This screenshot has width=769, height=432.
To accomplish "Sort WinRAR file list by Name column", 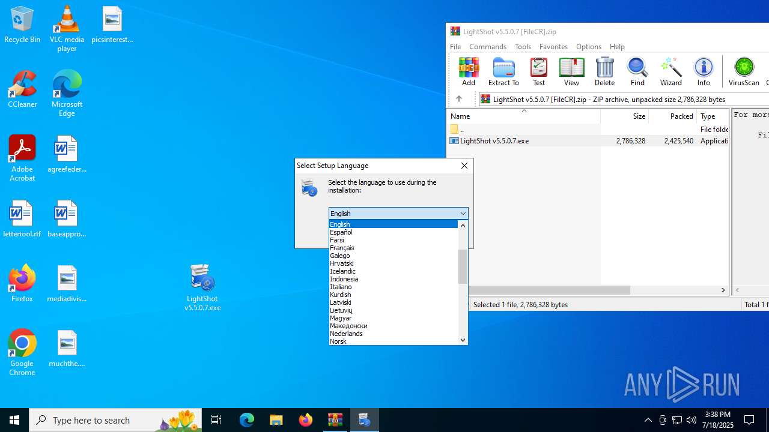I will [x=523, y=116].
